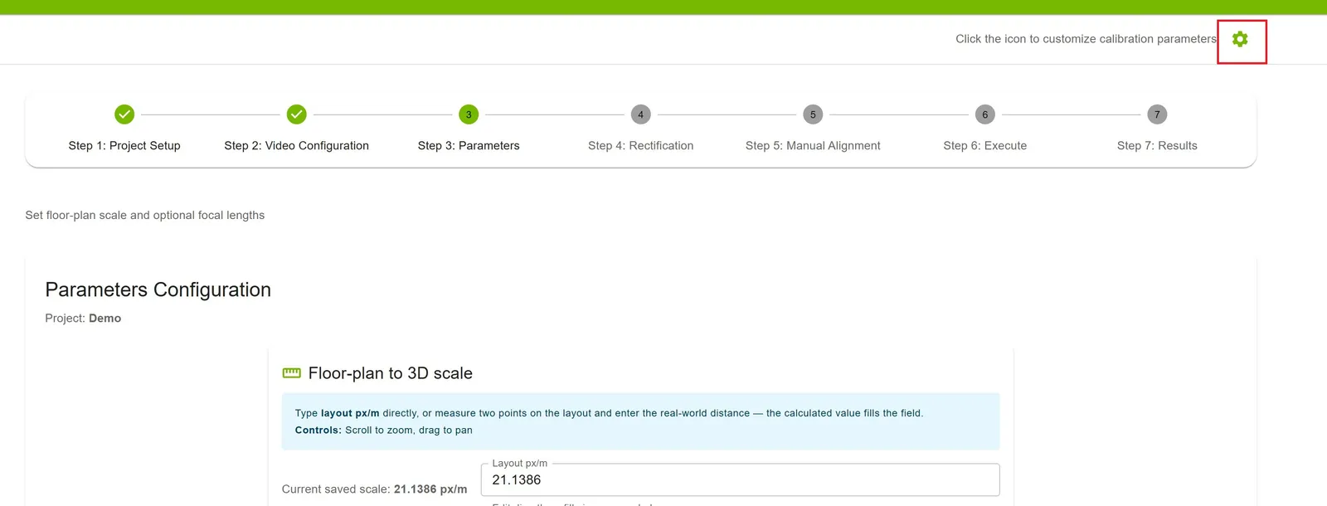Jump to Step 5: Manual Alignment label
The width and height of the screenshot is (1327, 506).
(813, 145)
